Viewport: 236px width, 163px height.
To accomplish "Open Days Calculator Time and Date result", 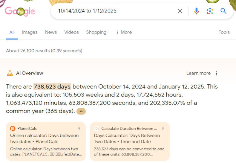I will point(127,138).
